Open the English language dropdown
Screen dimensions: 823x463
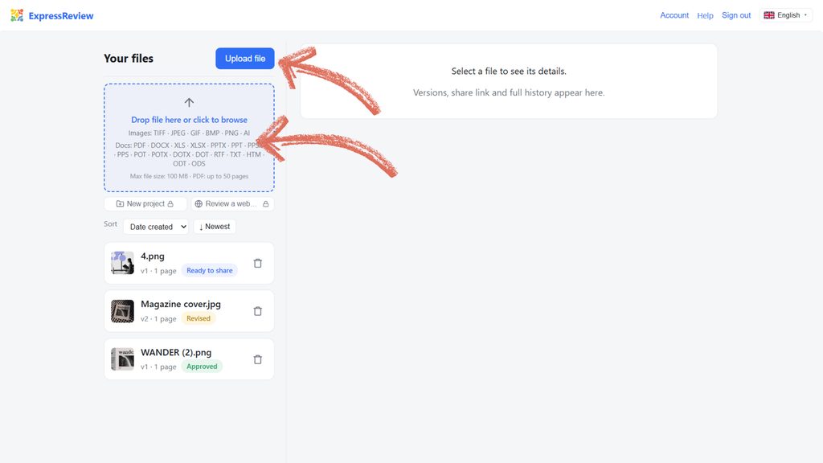(786, 15)
